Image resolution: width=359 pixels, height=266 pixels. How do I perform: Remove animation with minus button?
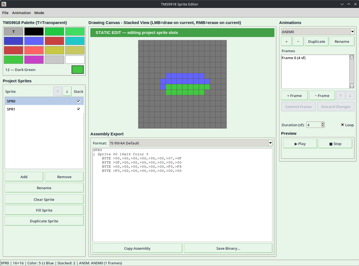tap(298, 41)
